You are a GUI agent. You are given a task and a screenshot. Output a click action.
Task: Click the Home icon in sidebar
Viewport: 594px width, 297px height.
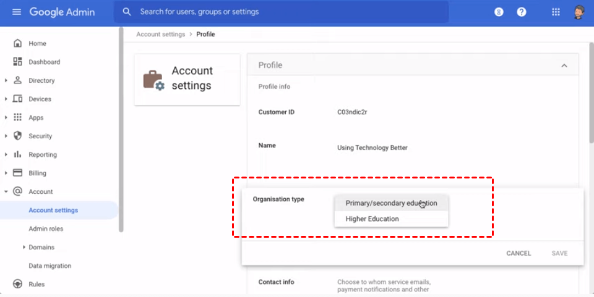pyautogui.click(x=17, y=43)
